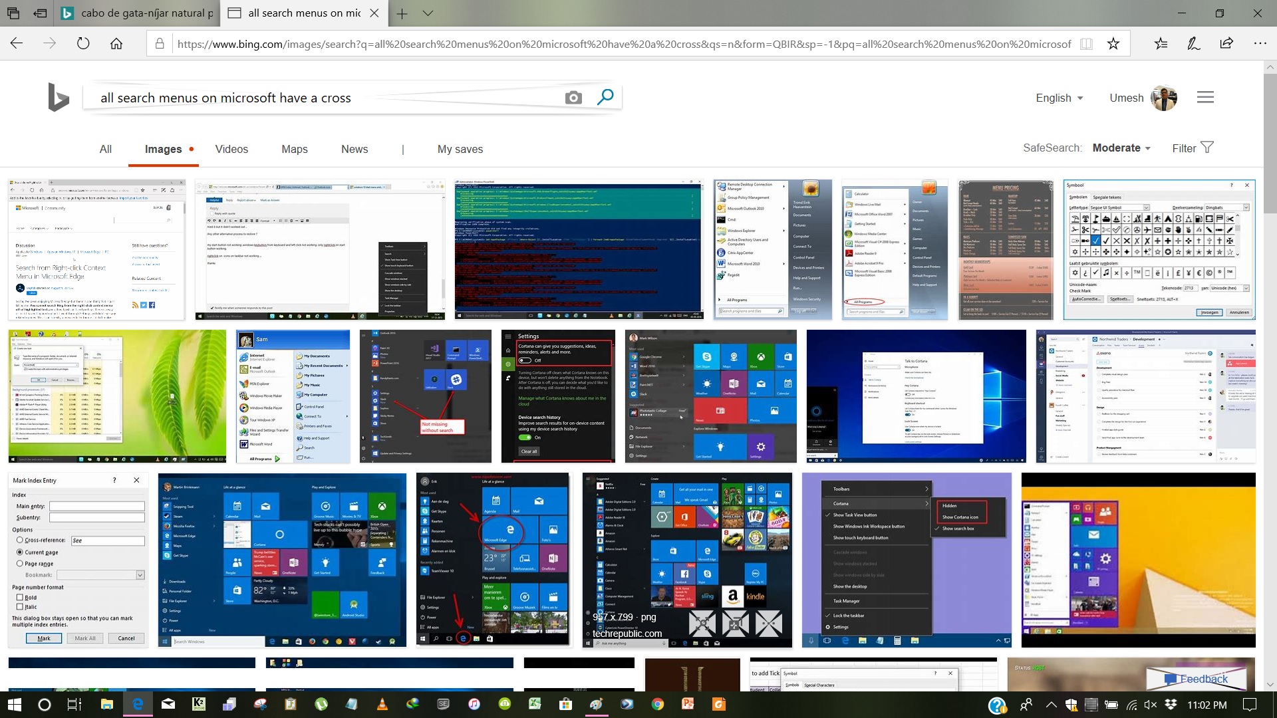
Task: Open the Favorites hub panel
Action: [1161, 44]
